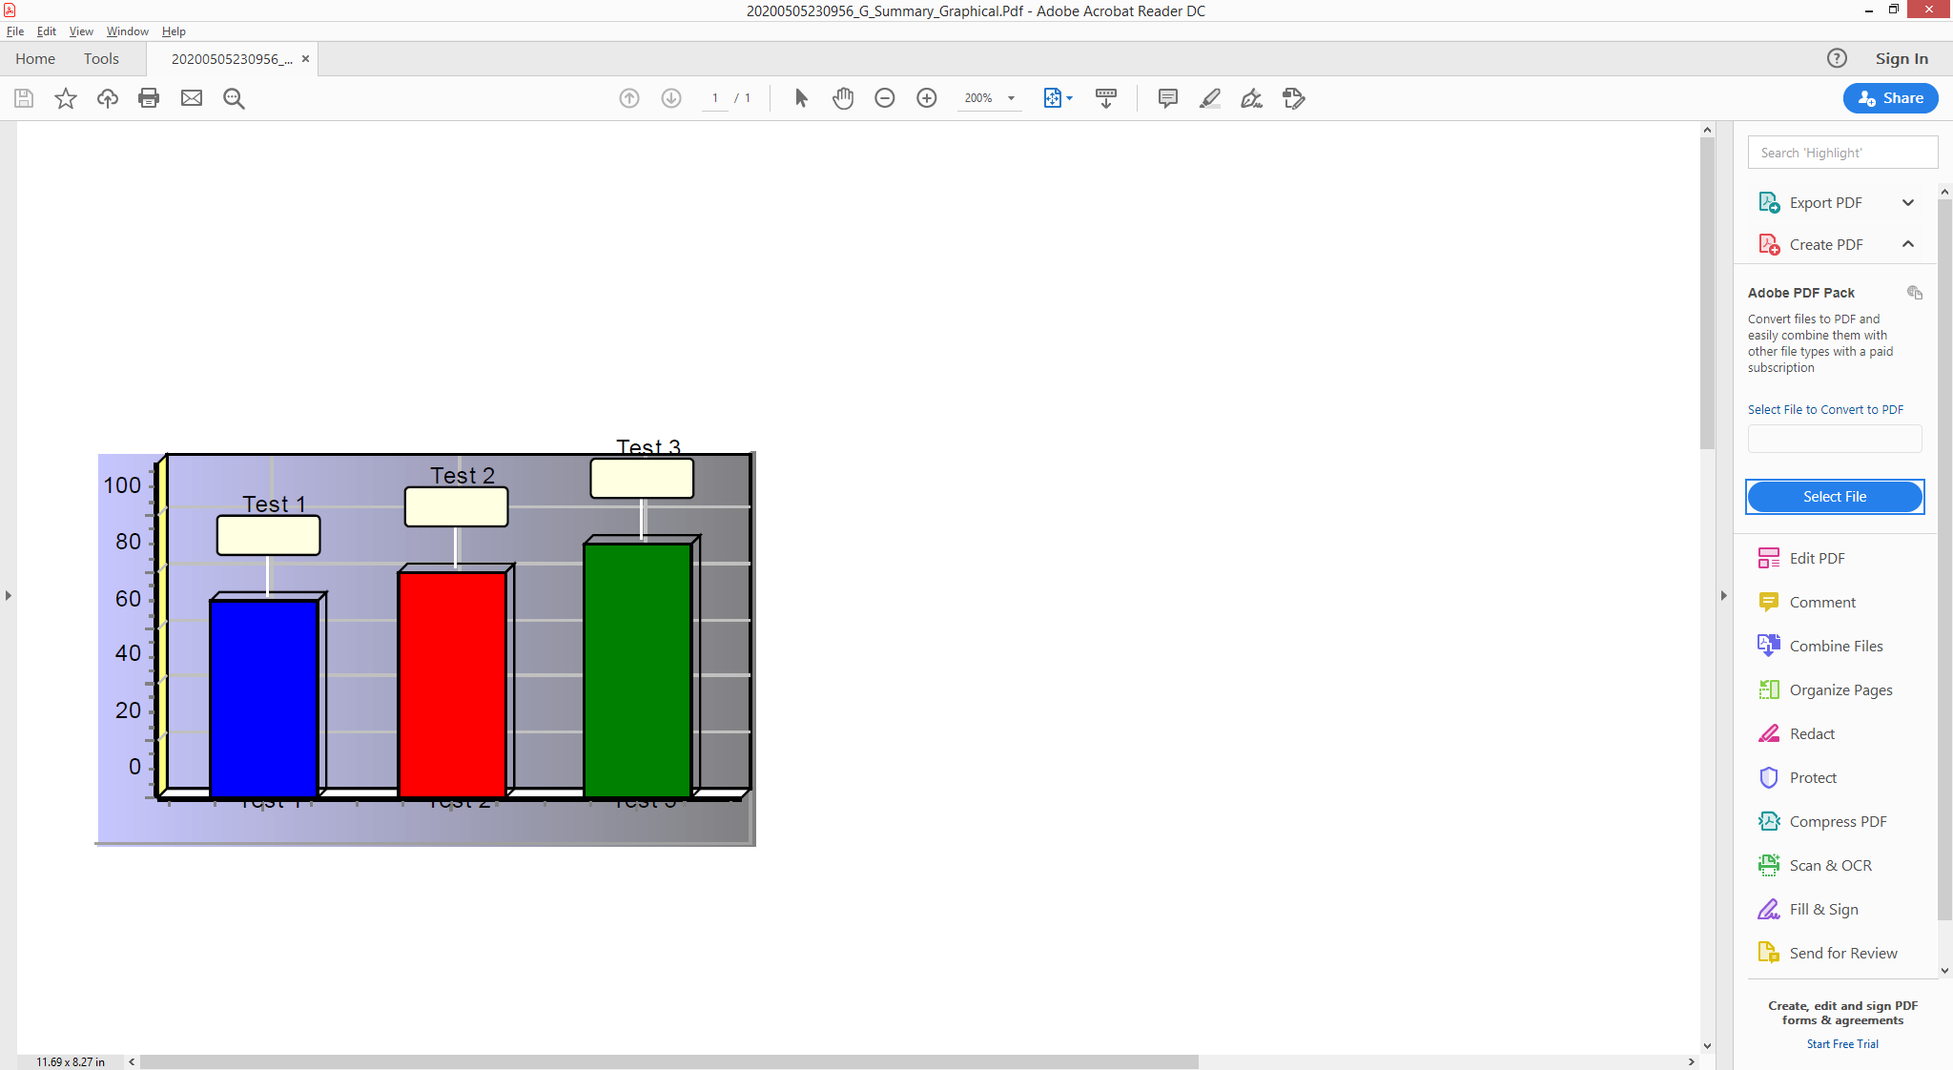Click the Select File button
This screenshot has width=1953, height=1070.
[x=1833, y=496]
